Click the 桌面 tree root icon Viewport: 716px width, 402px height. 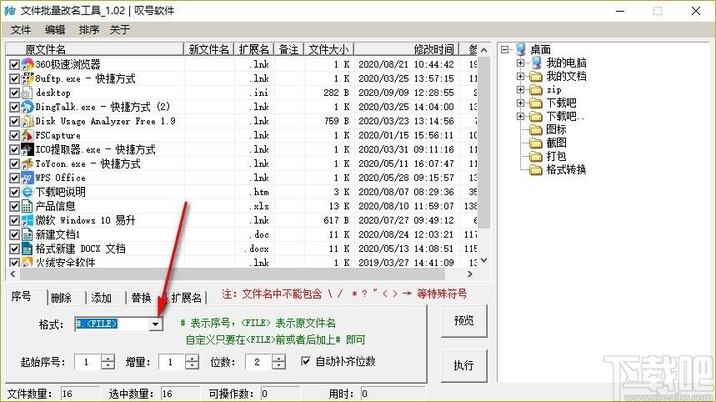521,49
